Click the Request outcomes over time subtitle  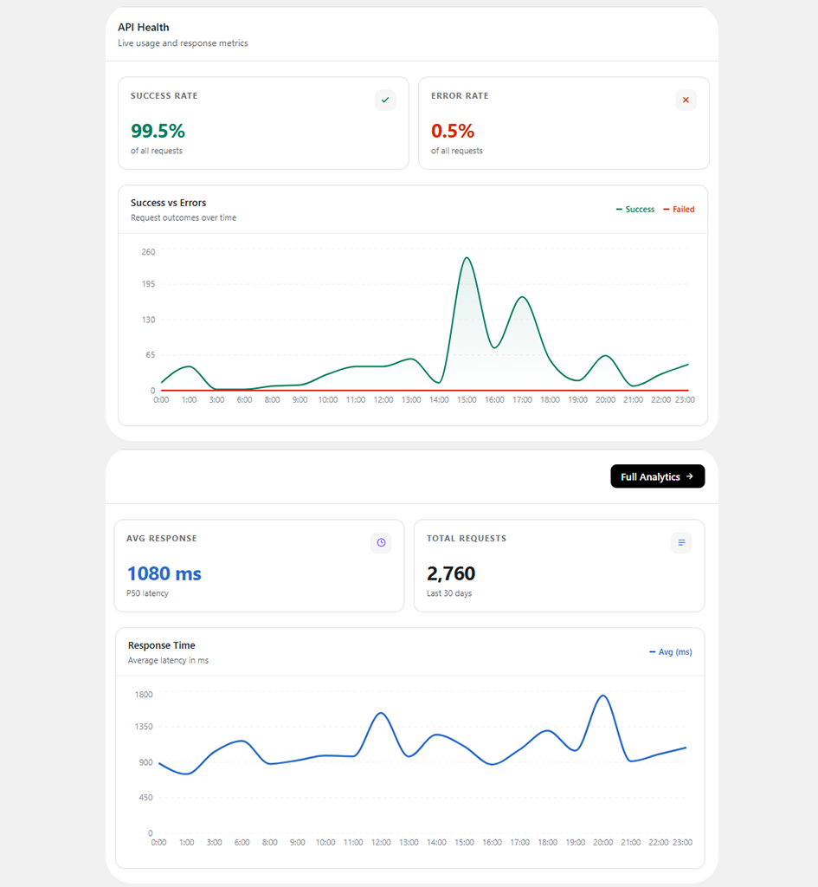(184, 217)
